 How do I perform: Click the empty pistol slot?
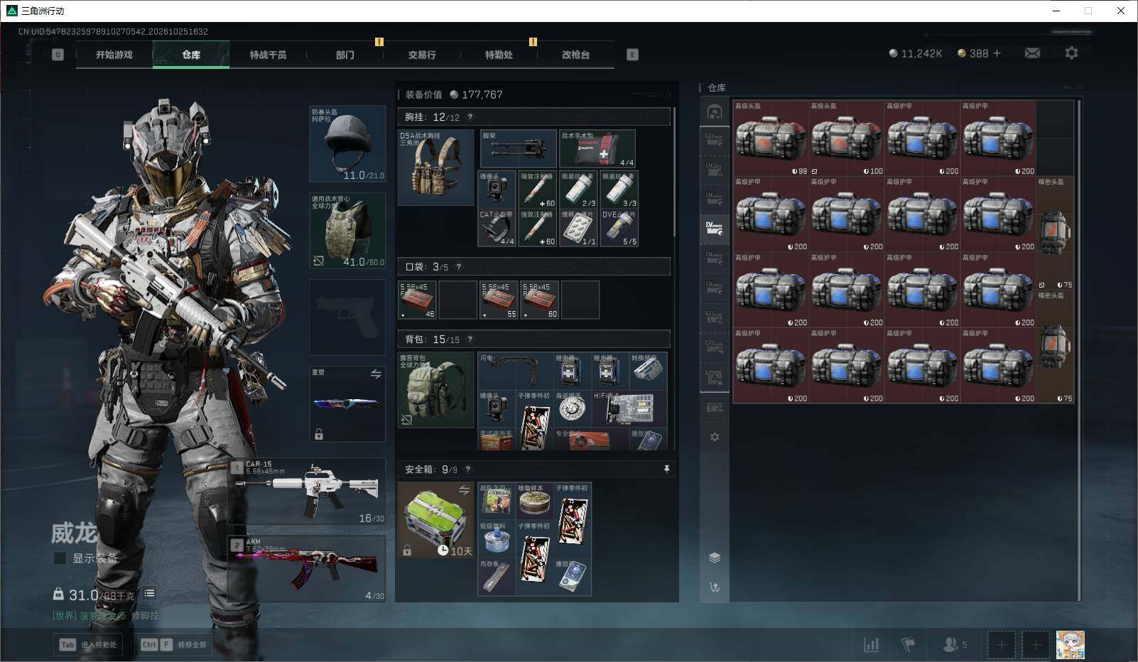tap(347, 318)
